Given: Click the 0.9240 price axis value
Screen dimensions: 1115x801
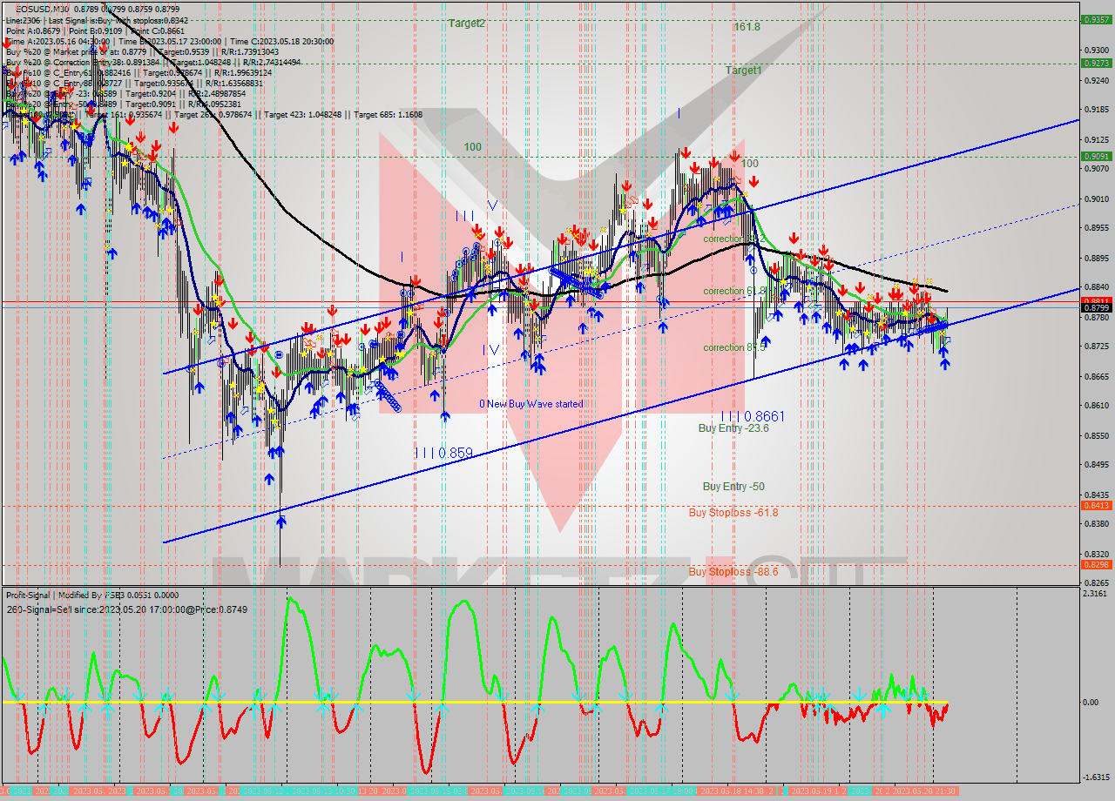Looking at the screenshot, I should [x=1095, y=80].
